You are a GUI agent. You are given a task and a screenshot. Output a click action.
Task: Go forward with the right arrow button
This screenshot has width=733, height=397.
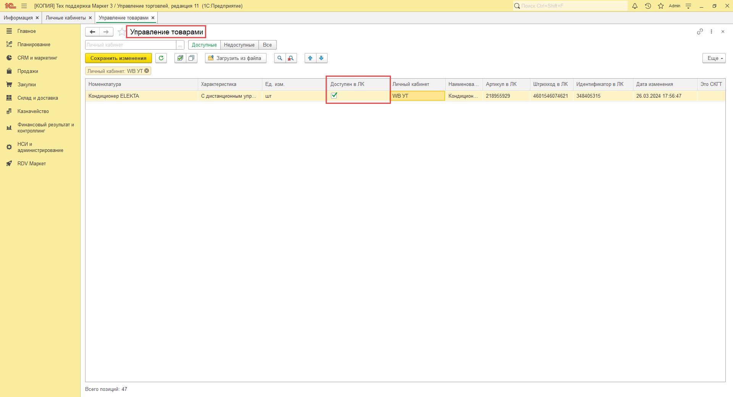coord(106,32)
